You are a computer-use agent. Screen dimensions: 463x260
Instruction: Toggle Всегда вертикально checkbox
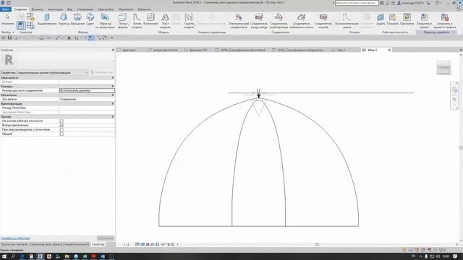coord(61,126)
